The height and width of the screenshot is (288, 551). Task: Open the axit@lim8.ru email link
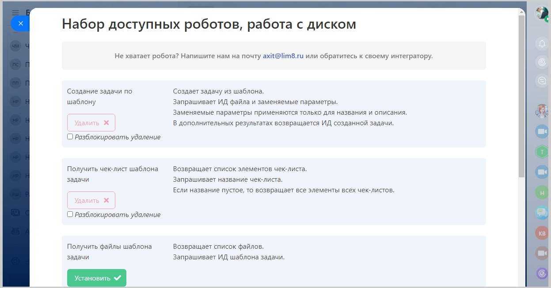click(x=283, y=56)
